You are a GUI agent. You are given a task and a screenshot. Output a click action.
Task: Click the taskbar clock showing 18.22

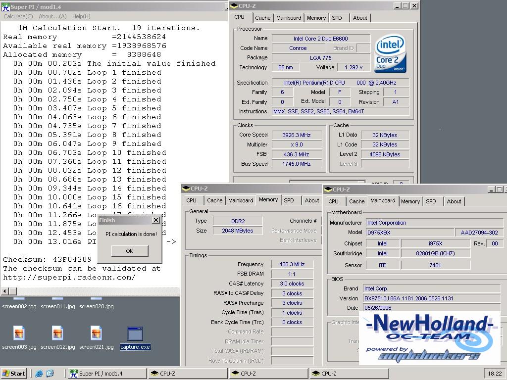coord(495,374)
